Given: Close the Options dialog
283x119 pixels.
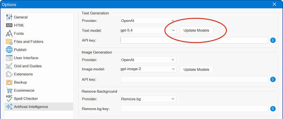Looking at the screenshot, I should [274, 4].
